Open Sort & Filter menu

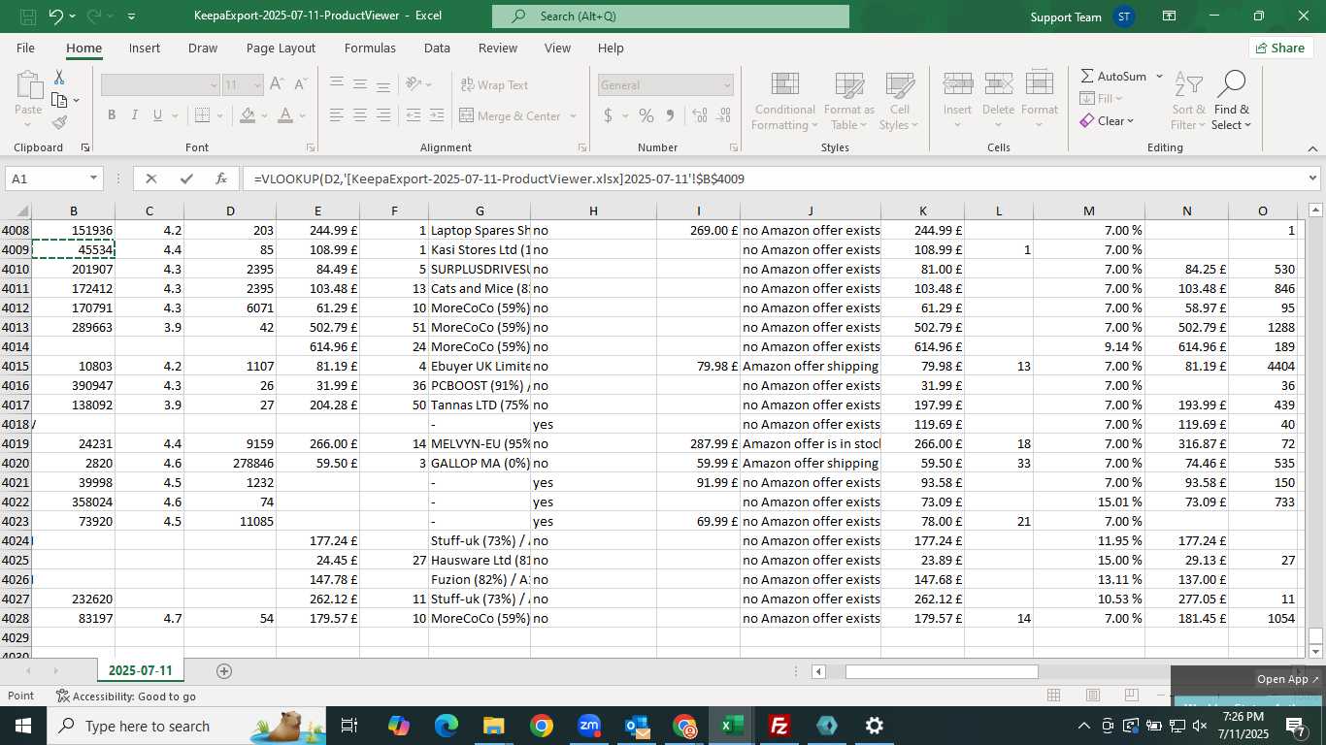pos(1188,101)
